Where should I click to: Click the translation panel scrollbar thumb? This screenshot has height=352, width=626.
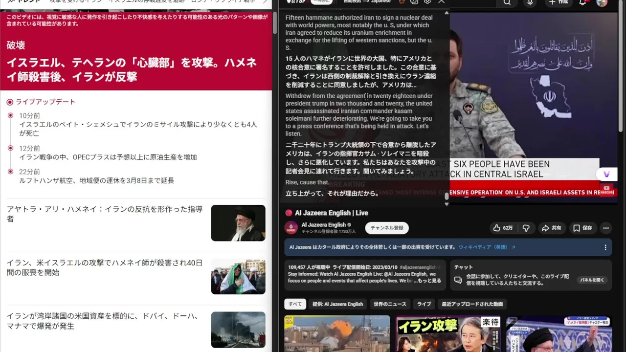pos(447,196)
